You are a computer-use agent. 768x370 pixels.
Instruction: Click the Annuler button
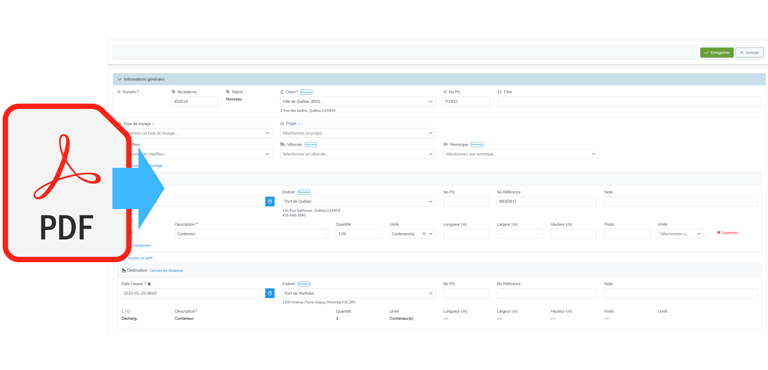(x=749, y=52)
